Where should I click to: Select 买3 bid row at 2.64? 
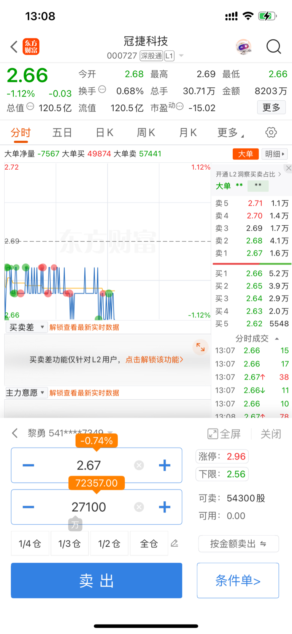252,299
